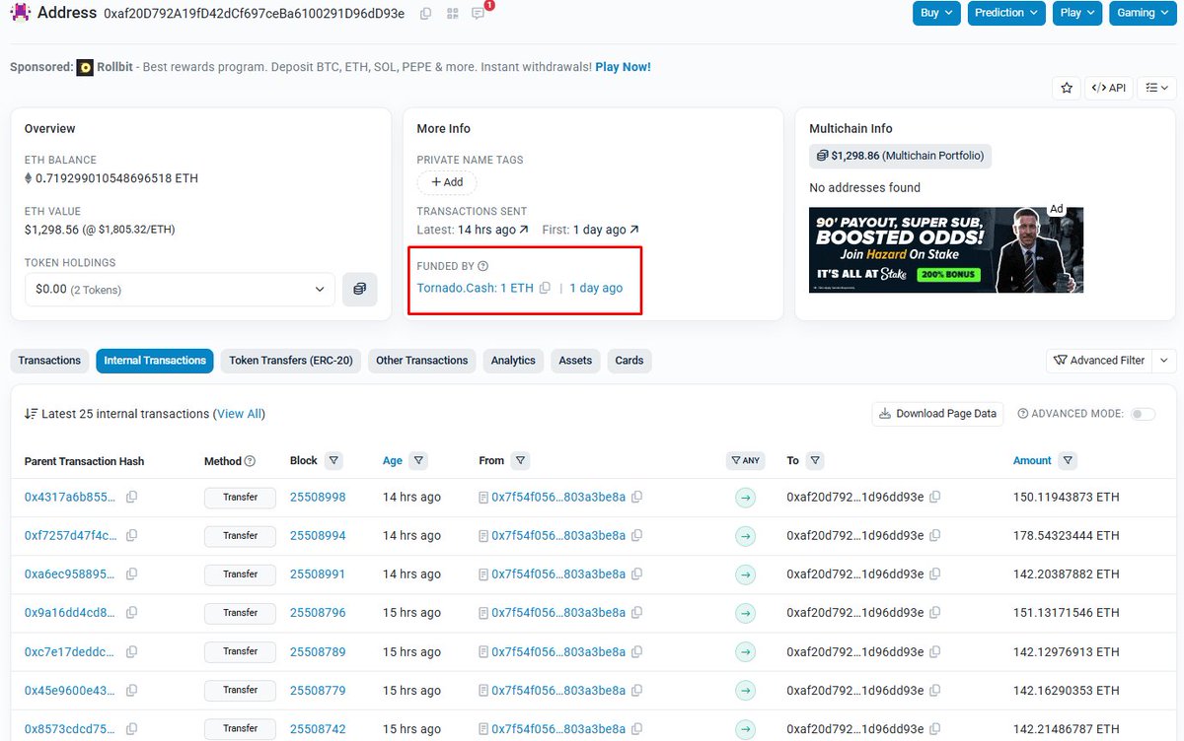Open block 25508998

pos(318,498)
